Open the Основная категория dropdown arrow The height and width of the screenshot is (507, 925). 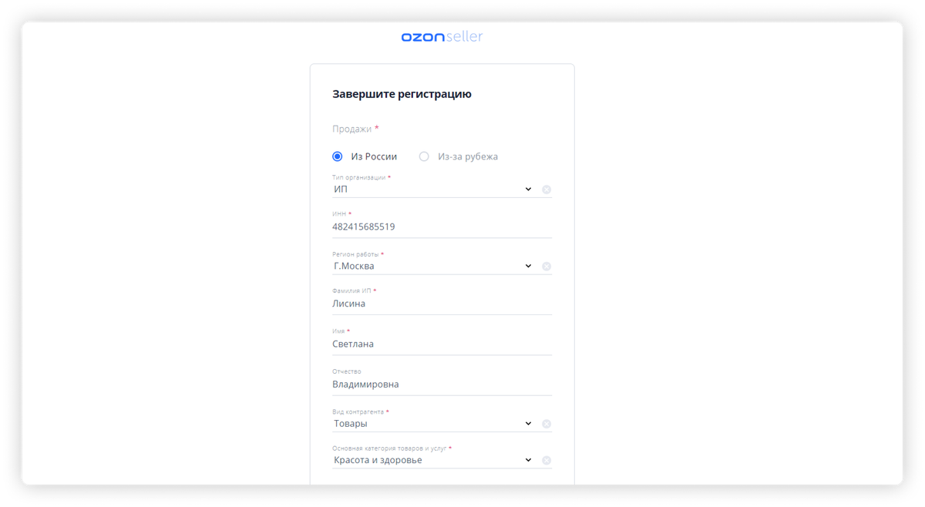tap(528, 461)
